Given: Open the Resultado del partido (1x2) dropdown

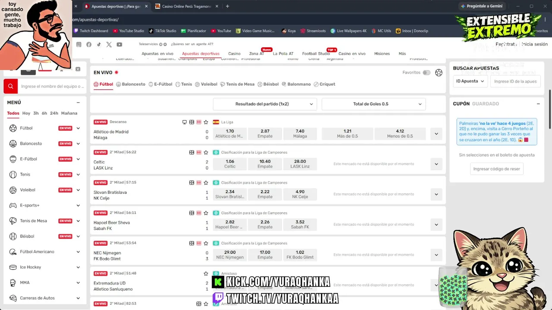Looking at the screenshot, I should 265,104.
